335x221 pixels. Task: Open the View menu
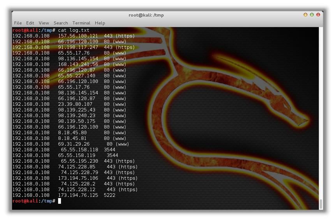point(44,23)
